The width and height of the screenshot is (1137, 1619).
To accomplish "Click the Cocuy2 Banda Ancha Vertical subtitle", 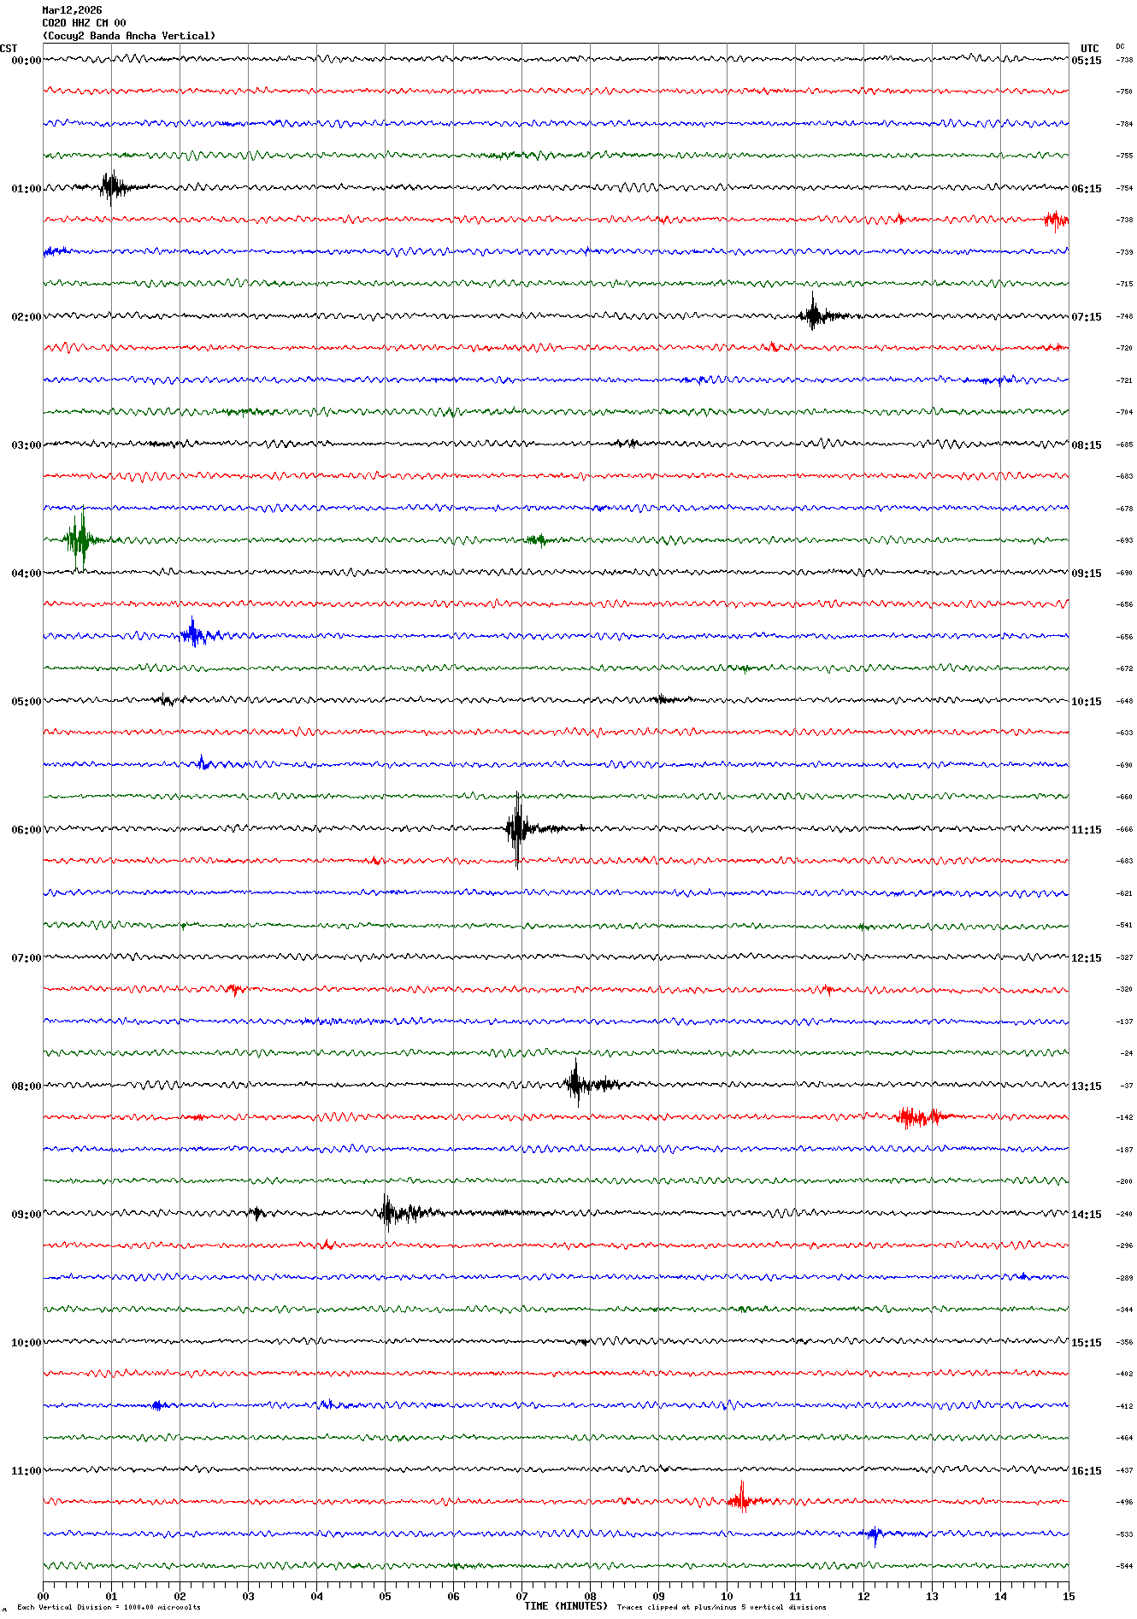I will click(129, 36).
